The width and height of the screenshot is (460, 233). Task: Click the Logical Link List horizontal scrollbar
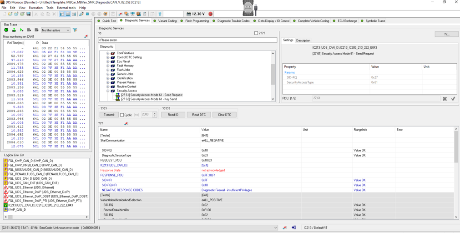[x=46, y=217]
